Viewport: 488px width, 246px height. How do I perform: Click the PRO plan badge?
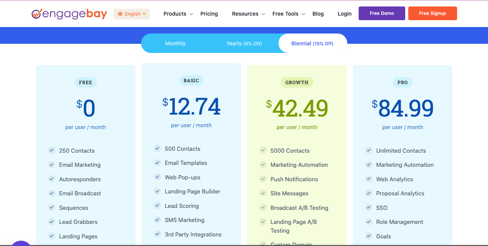point(403,82)
